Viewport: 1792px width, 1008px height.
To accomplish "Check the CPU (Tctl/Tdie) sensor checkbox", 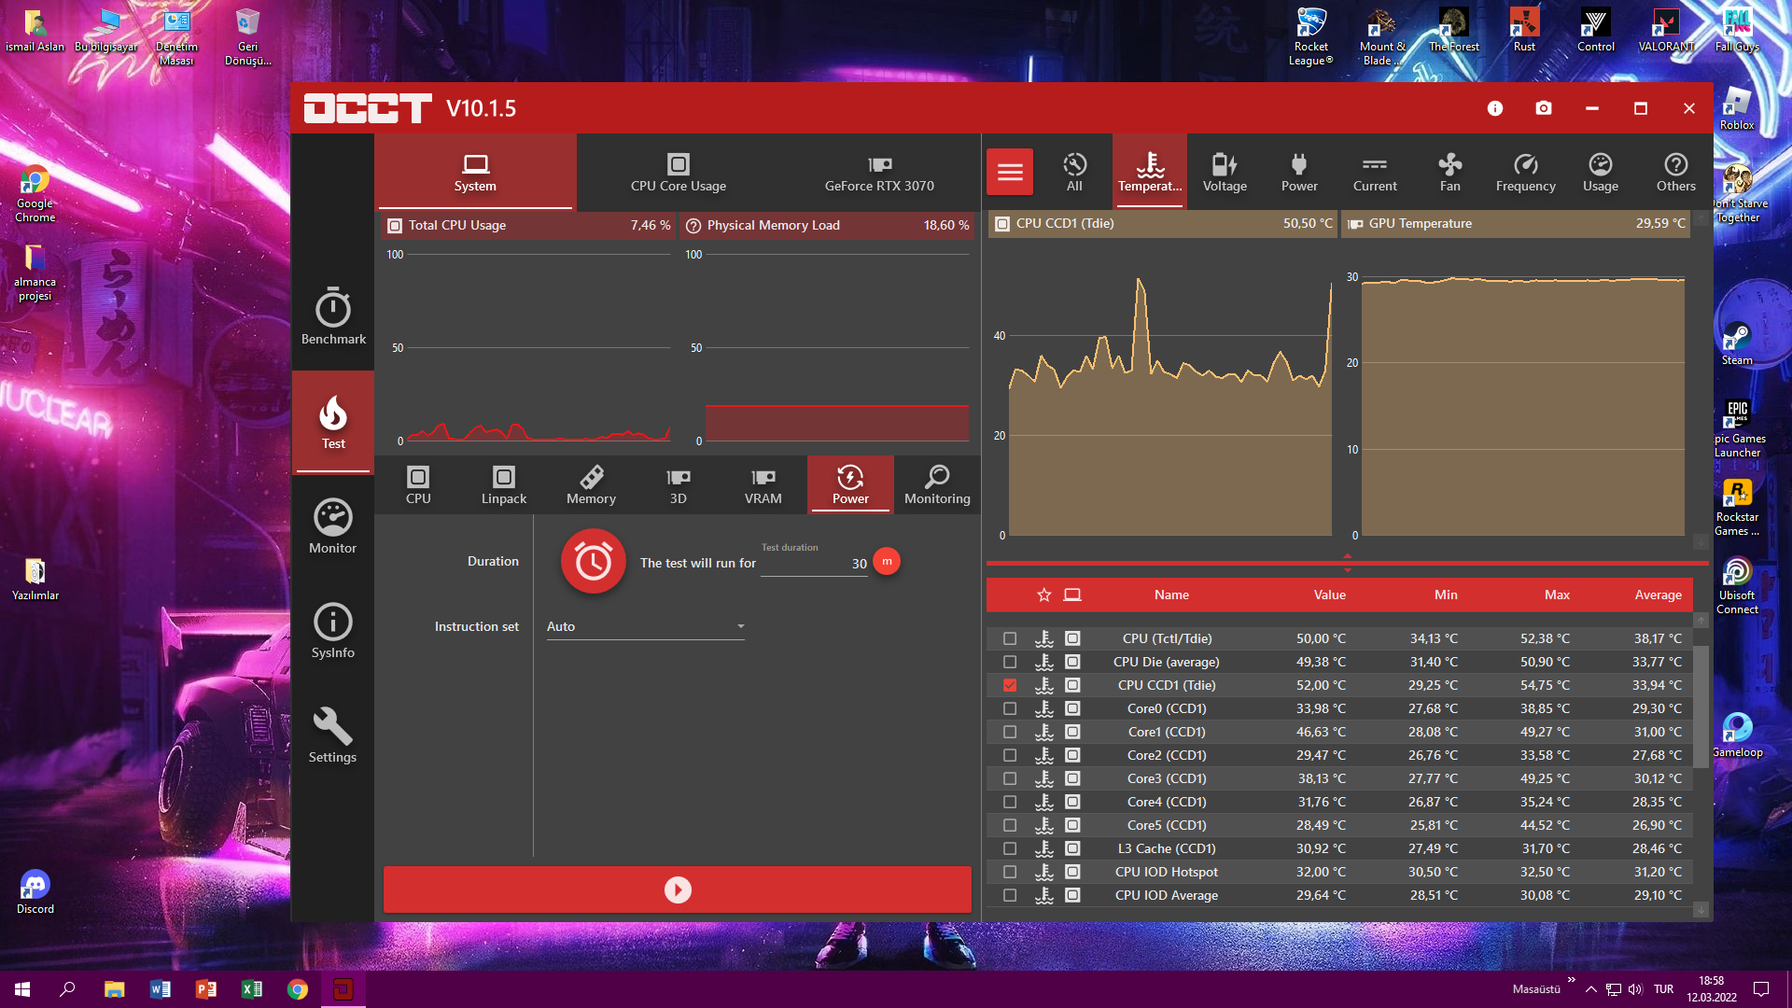I will pyautogui.click(x=1010, y=638).
